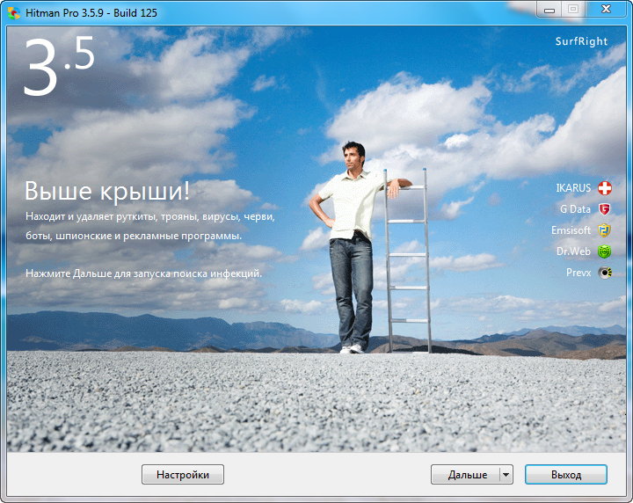Click the Emsisoft shield icon
633x503 pixels.
click(604, 230)
